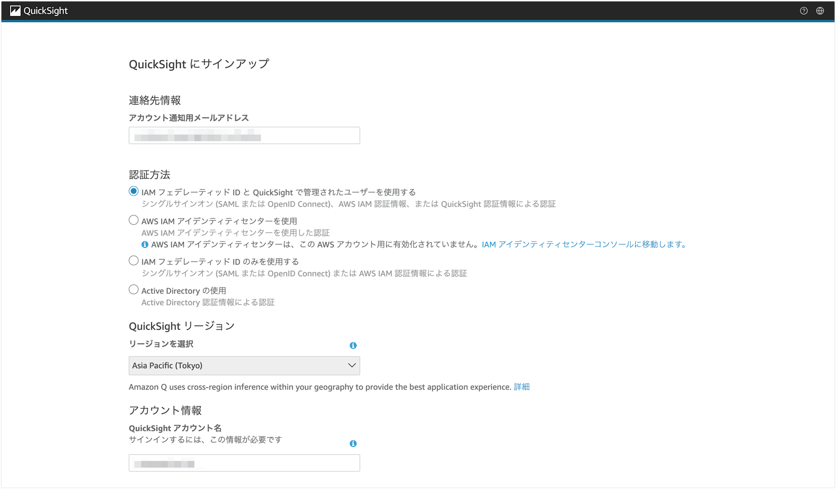Click the QuickSight リージョン section heading

182,326
